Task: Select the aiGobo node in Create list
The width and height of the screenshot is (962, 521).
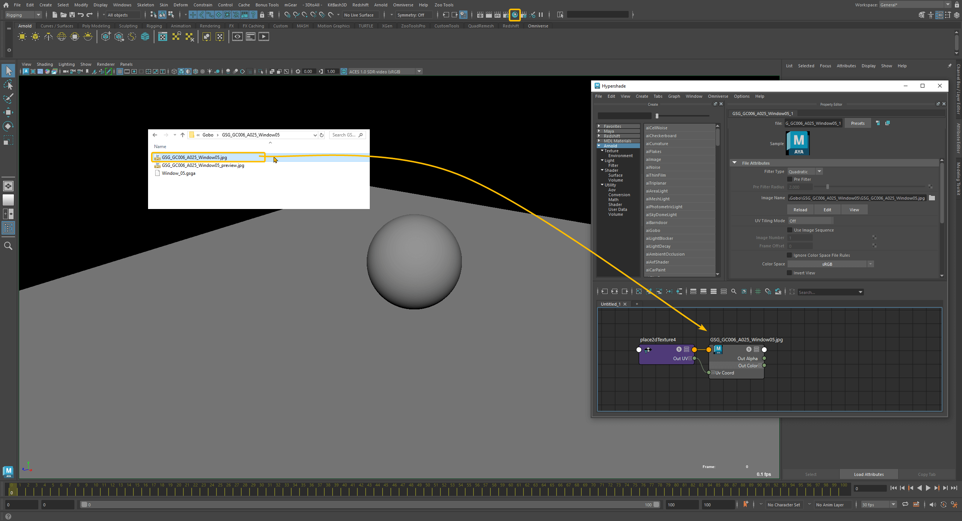Action: pos(653,230)
